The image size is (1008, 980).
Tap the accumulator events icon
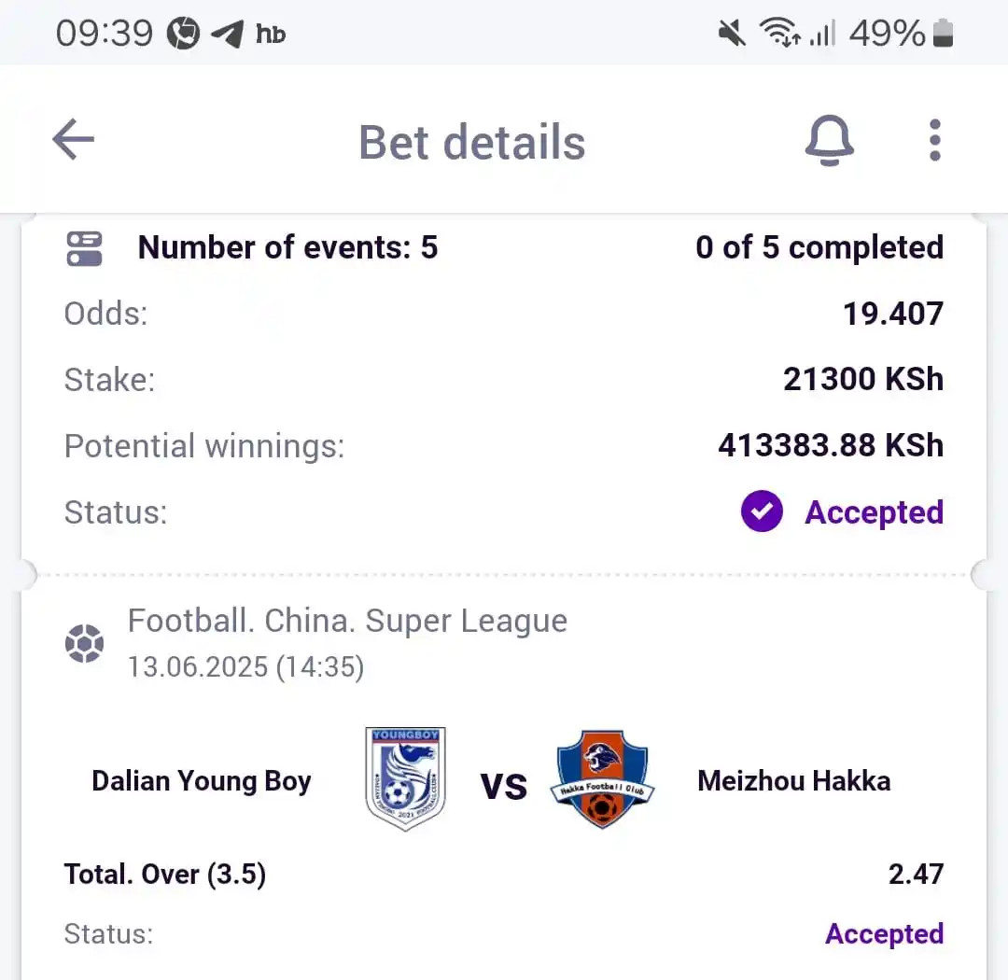coord(84,249)
